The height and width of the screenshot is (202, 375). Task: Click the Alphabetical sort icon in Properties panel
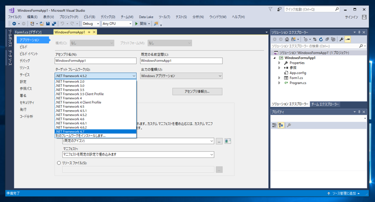coord(281,125)
